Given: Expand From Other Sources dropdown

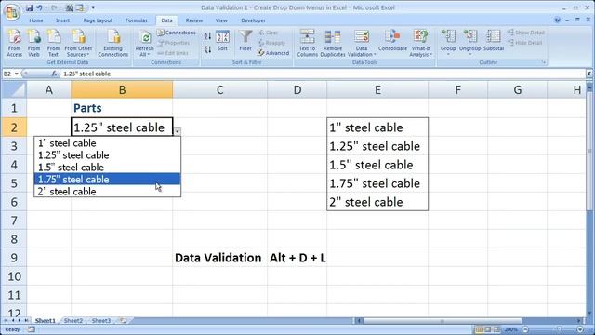Looking at the screenshot, I should tap(88, 55).
